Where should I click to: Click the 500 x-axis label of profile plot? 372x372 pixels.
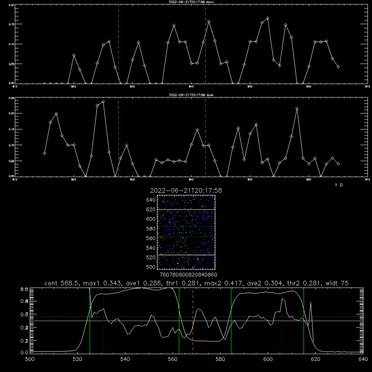pyautogui.click(x=30, y=359)
